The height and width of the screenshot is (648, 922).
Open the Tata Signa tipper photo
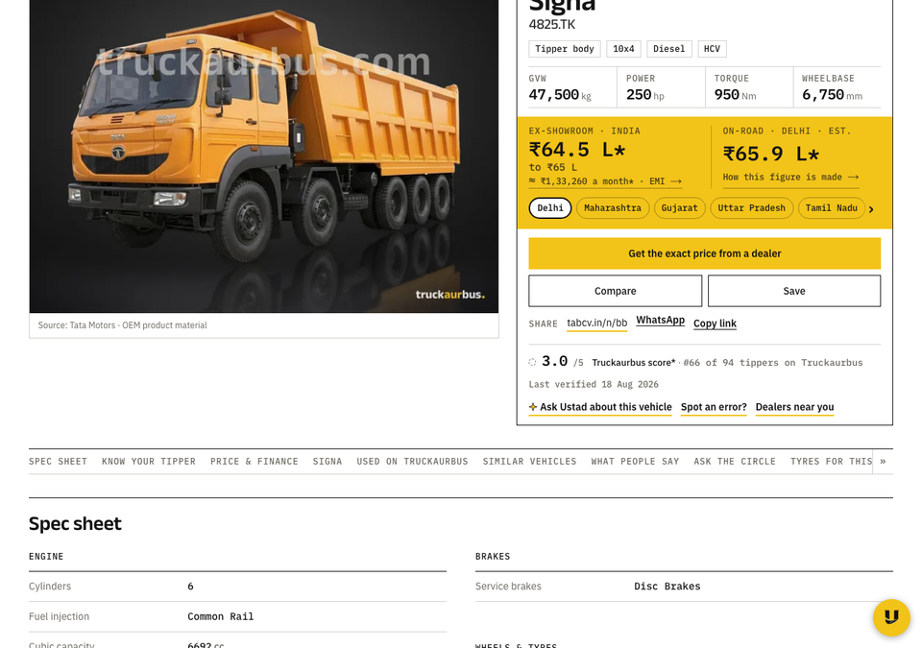(x=264, y=156)
